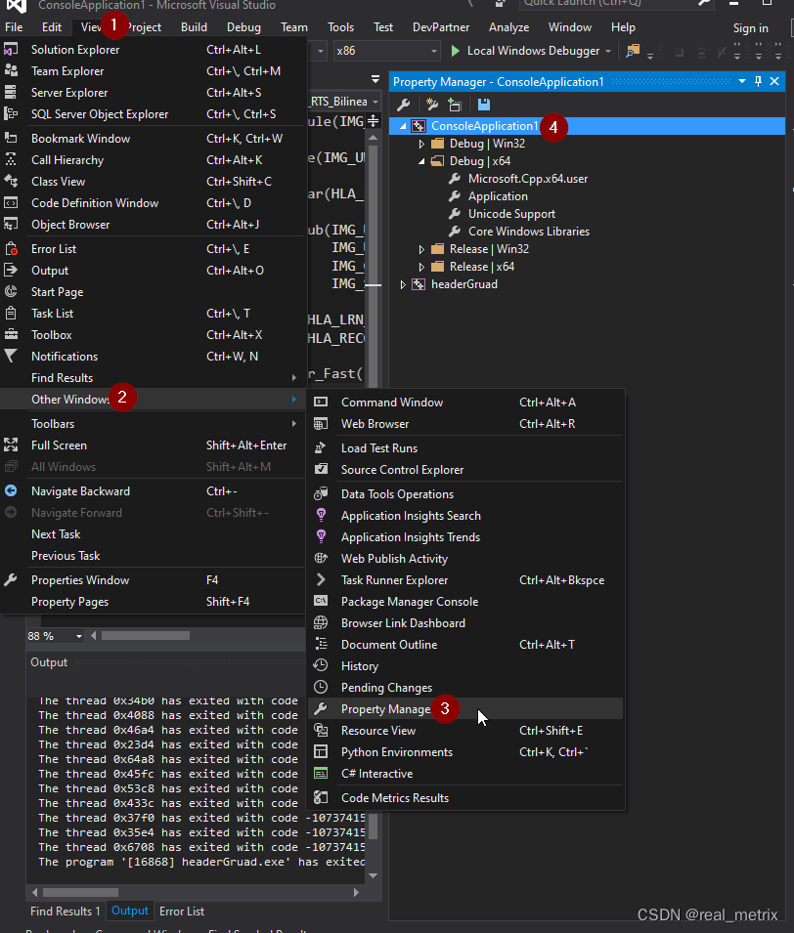
Task: Click Sign in link
Action: [x=751, y=28]
